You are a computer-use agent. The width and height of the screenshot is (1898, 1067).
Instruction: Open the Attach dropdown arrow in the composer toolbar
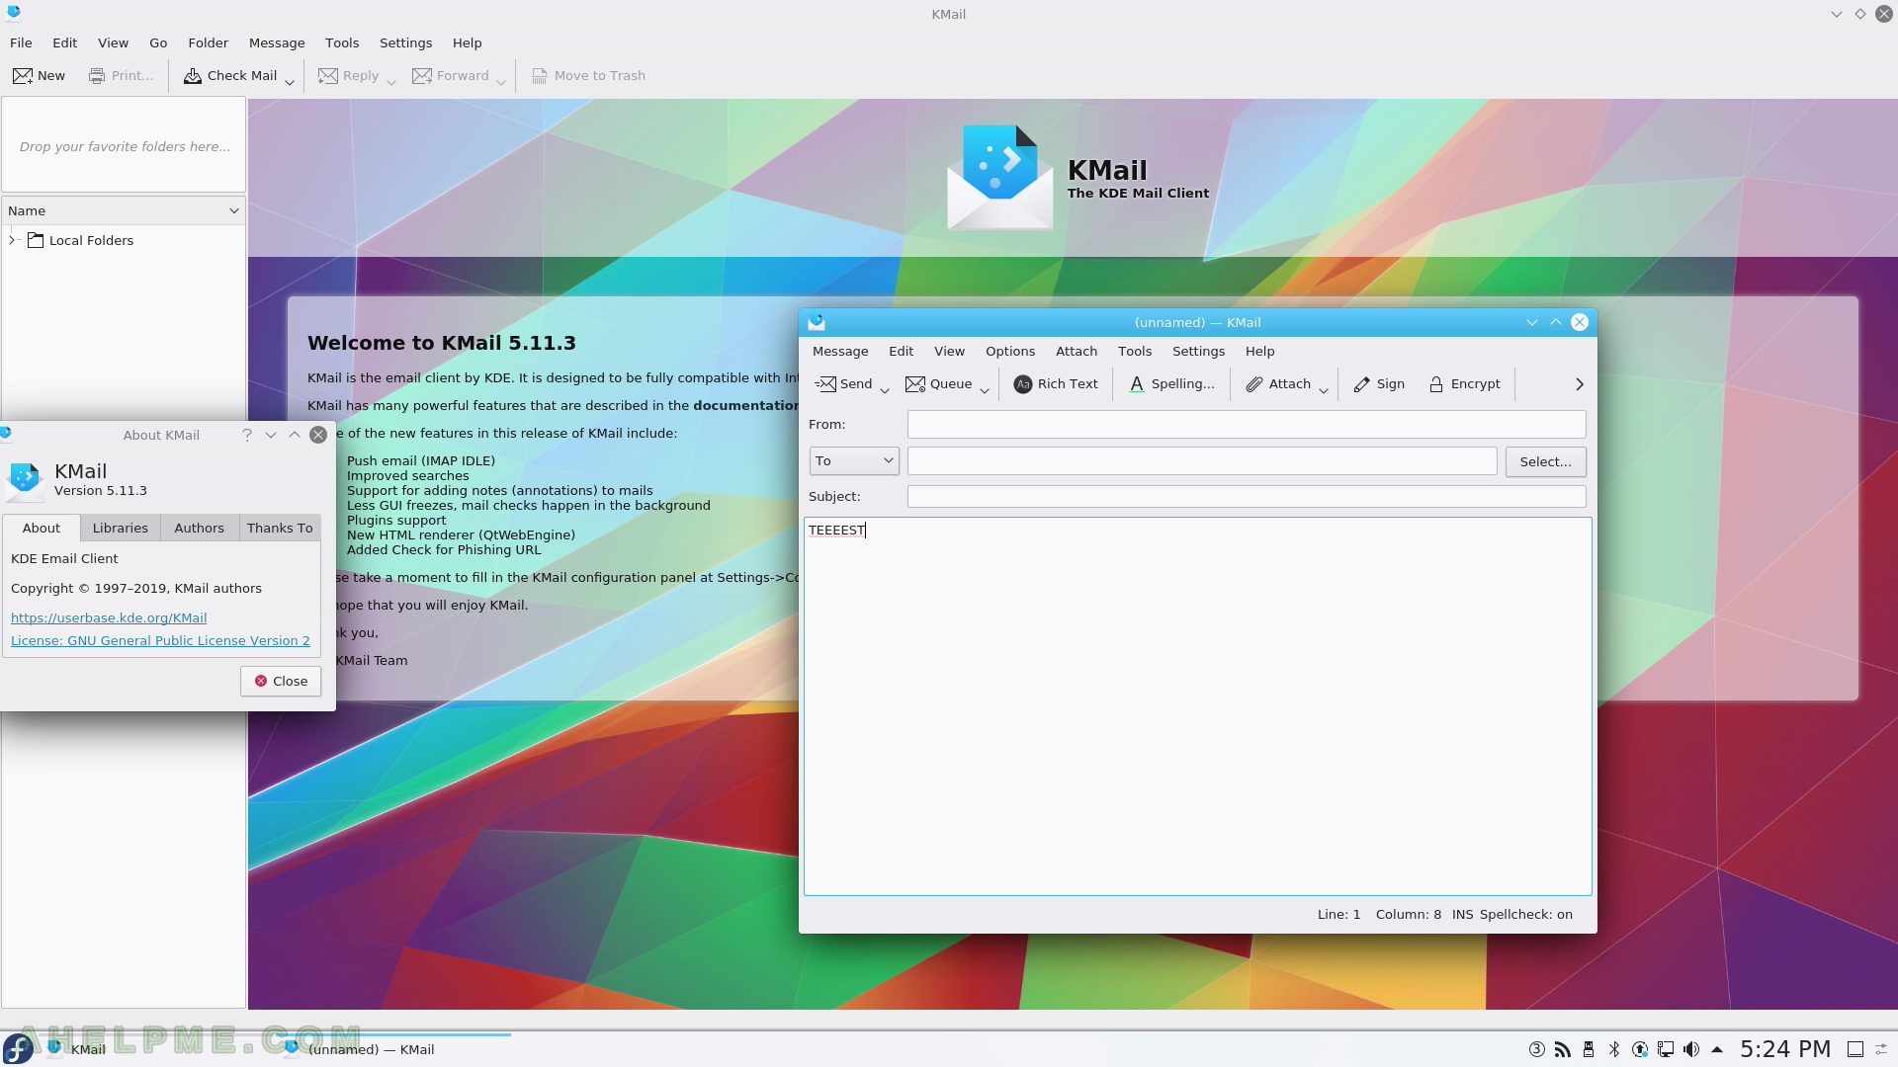pos(1324,389)
